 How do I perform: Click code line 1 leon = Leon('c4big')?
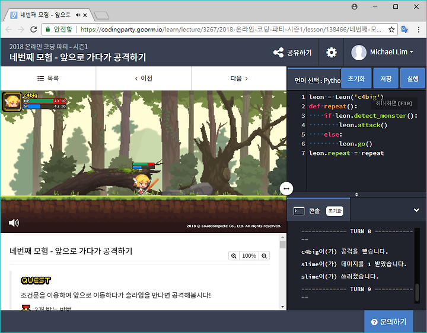(346, 97)
